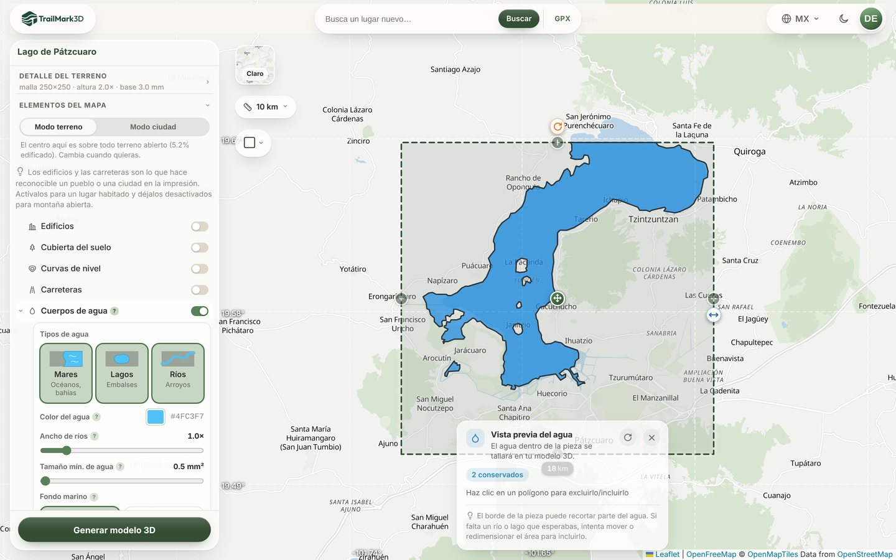Viewport: 896px width, 560px height.
Task: Open the MX language dropdown
Action: coord(800,19)
